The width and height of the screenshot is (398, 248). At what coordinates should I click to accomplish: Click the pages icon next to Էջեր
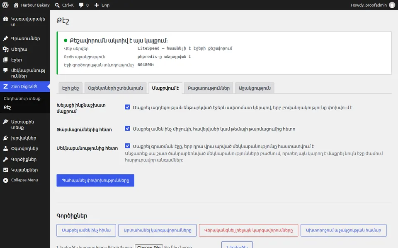point(5,60)
